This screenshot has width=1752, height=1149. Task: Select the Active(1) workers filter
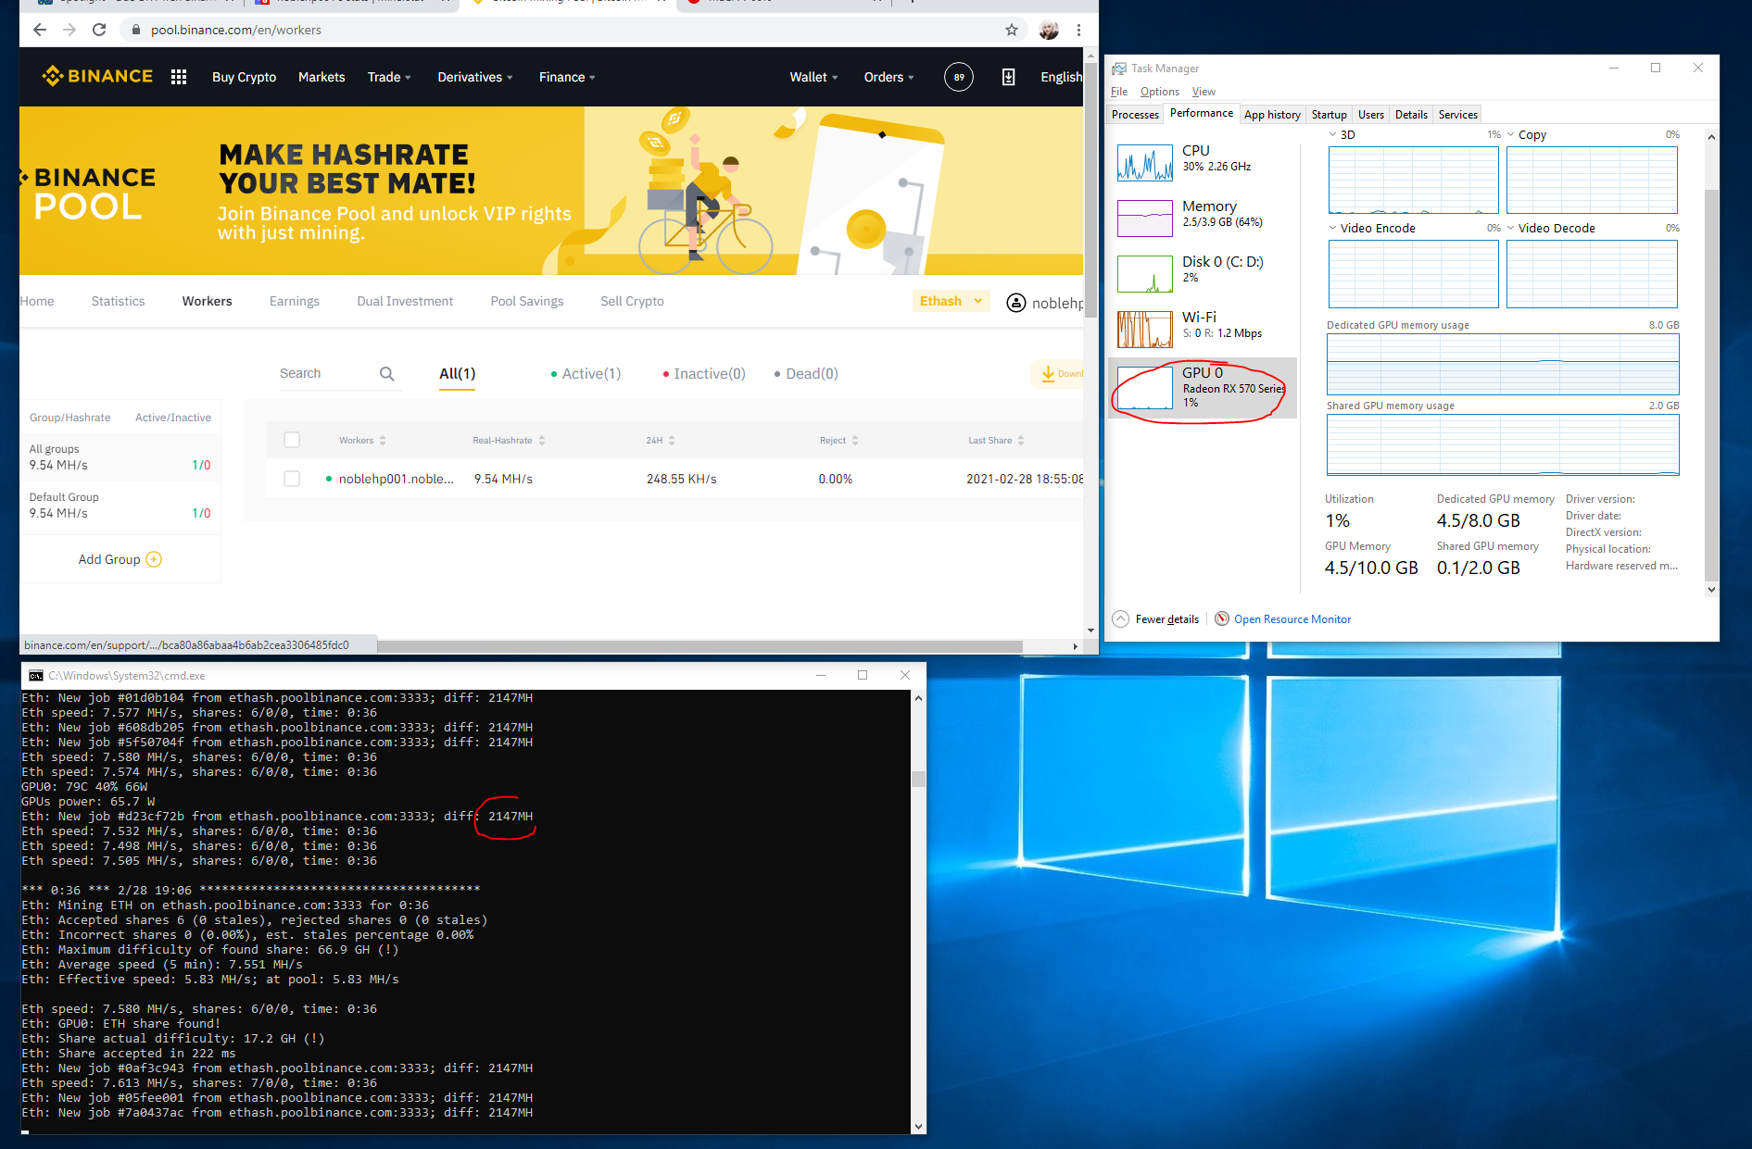[586, 374]
